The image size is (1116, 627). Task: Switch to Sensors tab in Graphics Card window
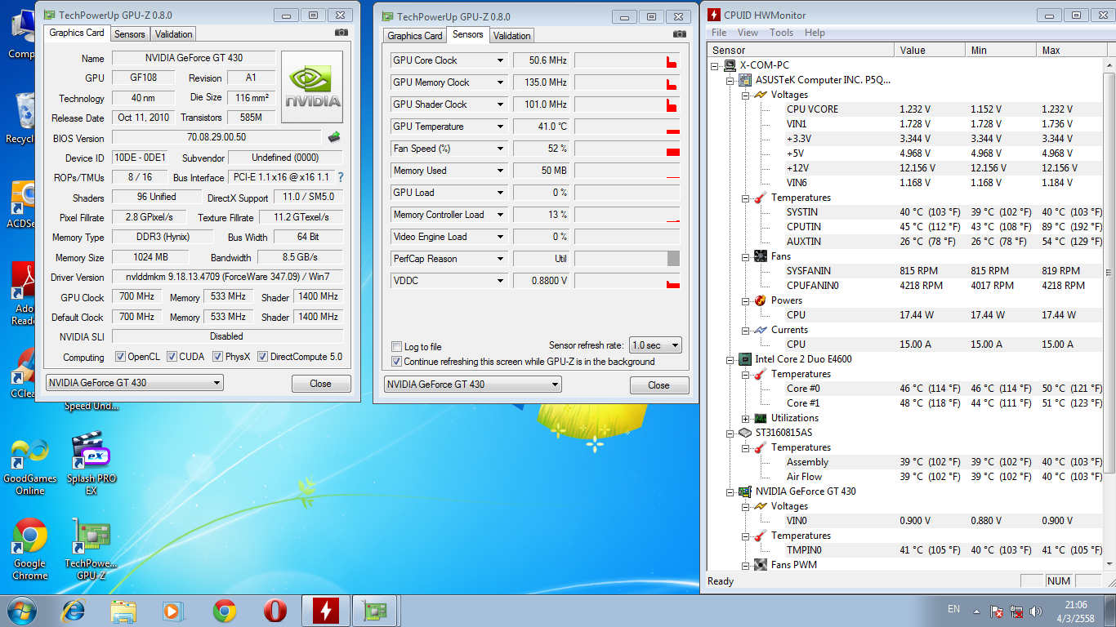pyautogui.click(x=130, y=34)
